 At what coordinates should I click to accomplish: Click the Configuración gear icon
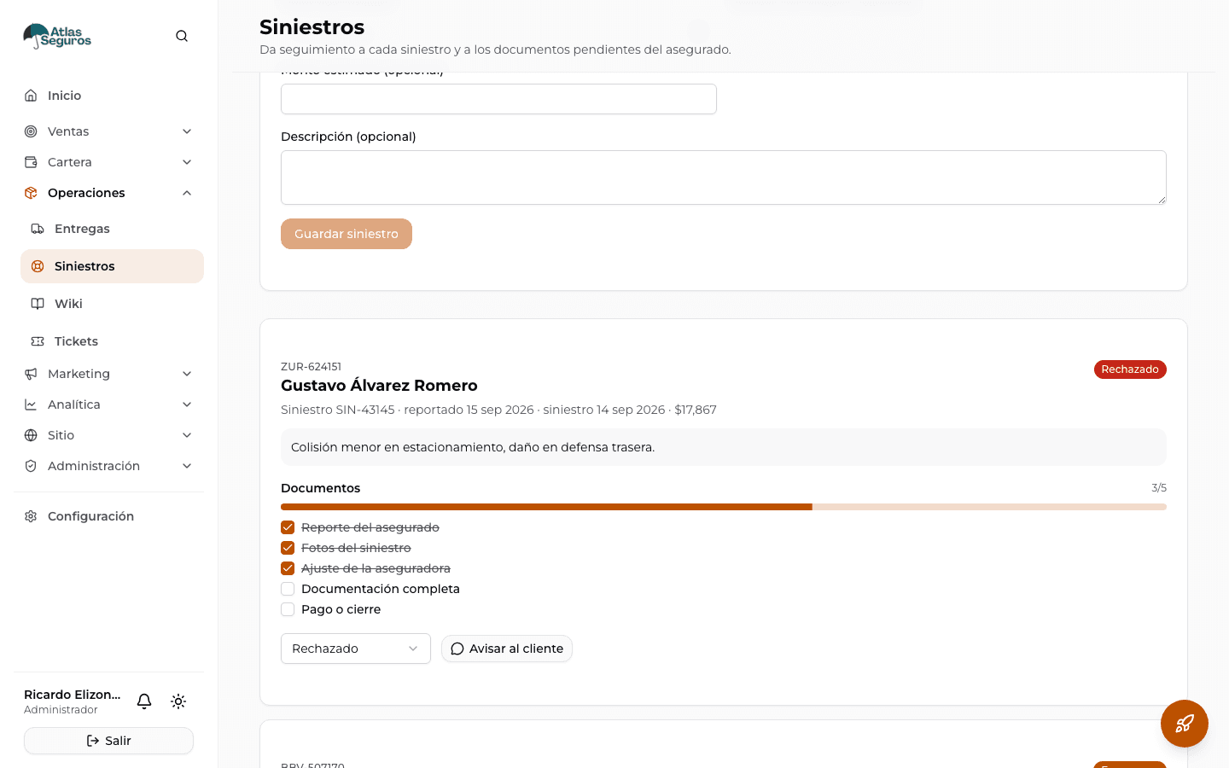[31, 516]
